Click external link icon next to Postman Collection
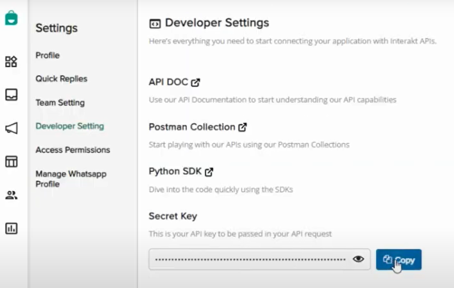Image resolution: width=454 pixels, height=288 pixels. [x=243, y=127]
